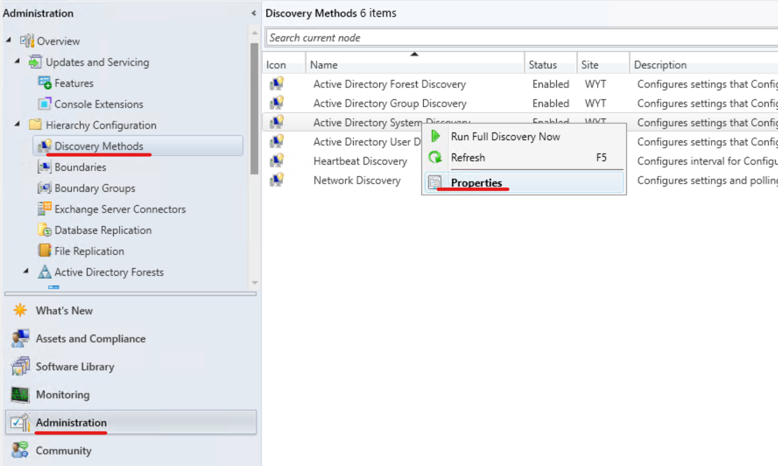Click the icon of Active Directory System Discovery row

tap(277, 122)
